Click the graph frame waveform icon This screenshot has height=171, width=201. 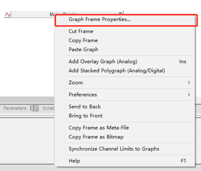(8, 14)
